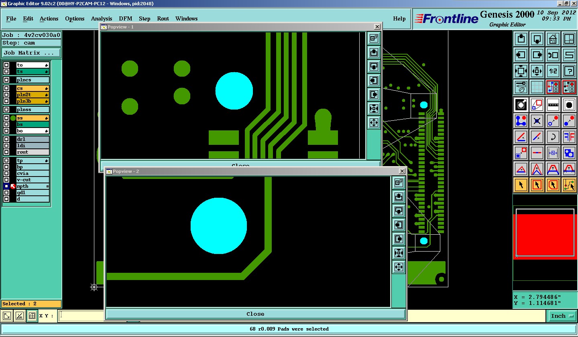Select the rectangle area pointer tool
Image resolution: width=578 pixels, height=337 pixels.
point(537,185)
